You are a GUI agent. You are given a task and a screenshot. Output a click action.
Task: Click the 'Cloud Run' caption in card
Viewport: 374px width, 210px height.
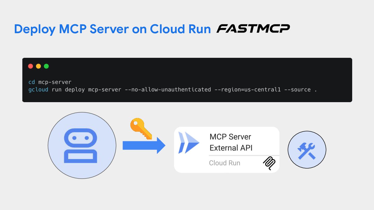point(225,163)
